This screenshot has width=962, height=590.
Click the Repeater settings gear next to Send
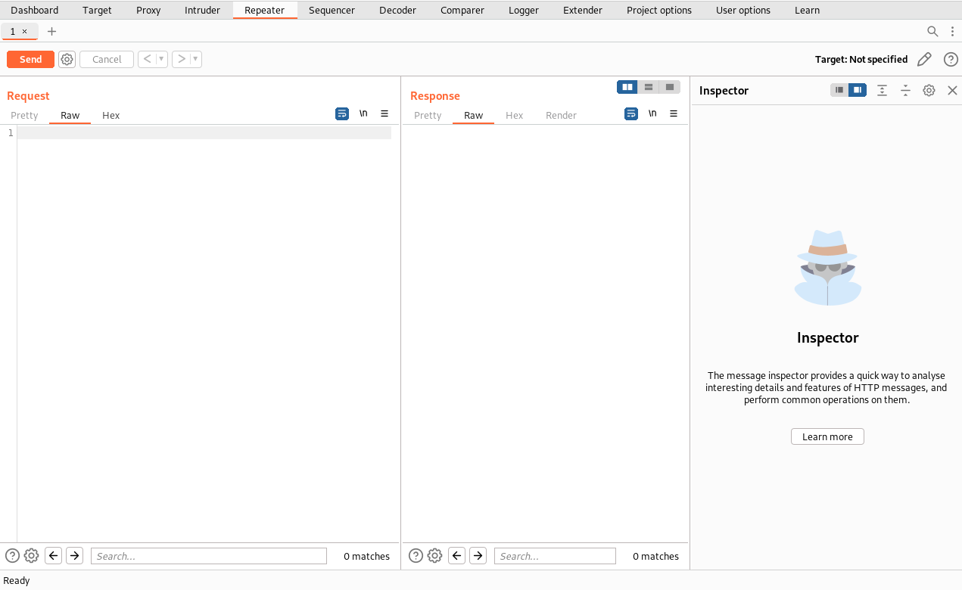tap(67, 60)
